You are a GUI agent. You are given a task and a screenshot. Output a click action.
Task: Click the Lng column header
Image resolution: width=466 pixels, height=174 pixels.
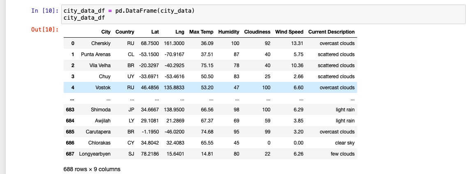[x=180, y=32]
